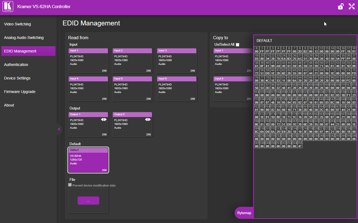358x223 pixels.
Task: Click the 'Copy to' section label
Action: tap(221, 38)
